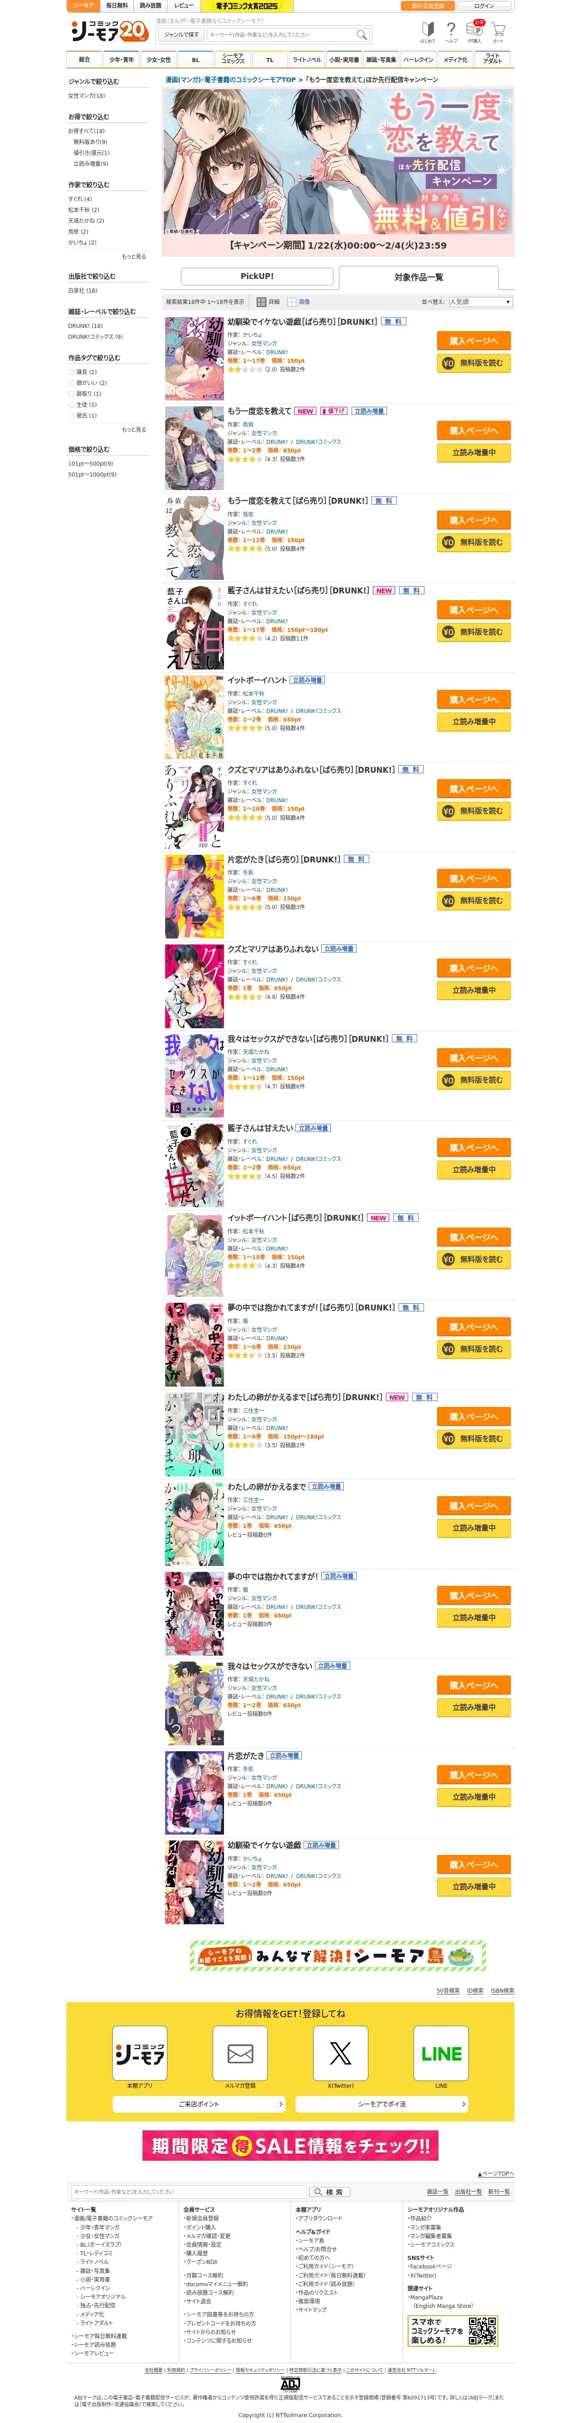Open the ヘルプ question mark icon
581x2423 pixels.
[x=451, y=33]
